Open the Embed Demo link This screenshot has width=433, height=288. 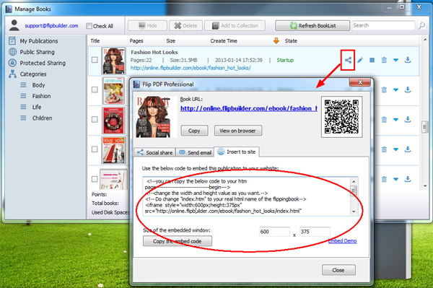(x=342, y=241)
